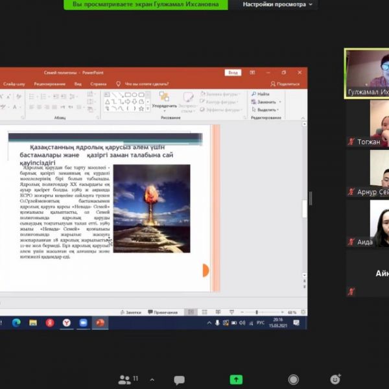This screenshot has height=389, width=389.
Task: Open the Рецензирование (Review) ribbon tab
Action: pyautogui.click(x=49, y=84)
